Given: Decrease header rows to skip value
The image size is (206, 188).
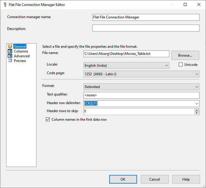Looking at the screenshot, I should coord(197,113).
